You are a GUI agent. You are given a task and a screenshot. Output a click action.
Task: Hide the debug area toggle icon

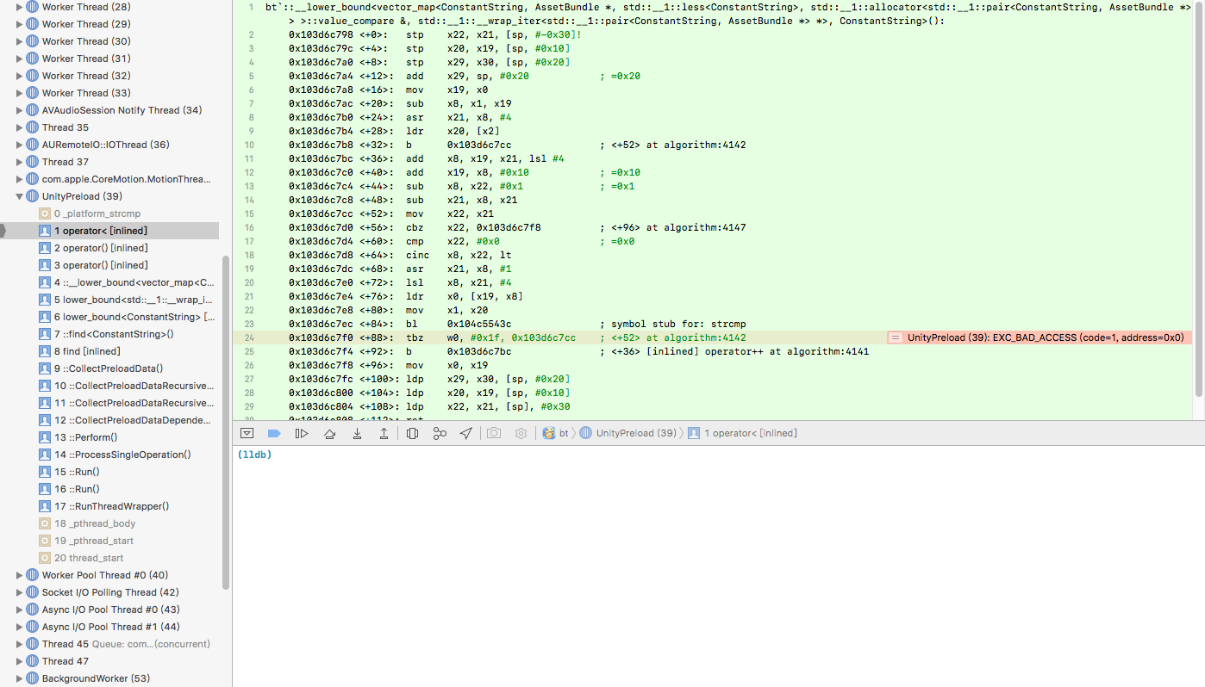pyautogui.click(x=247, y=433)
